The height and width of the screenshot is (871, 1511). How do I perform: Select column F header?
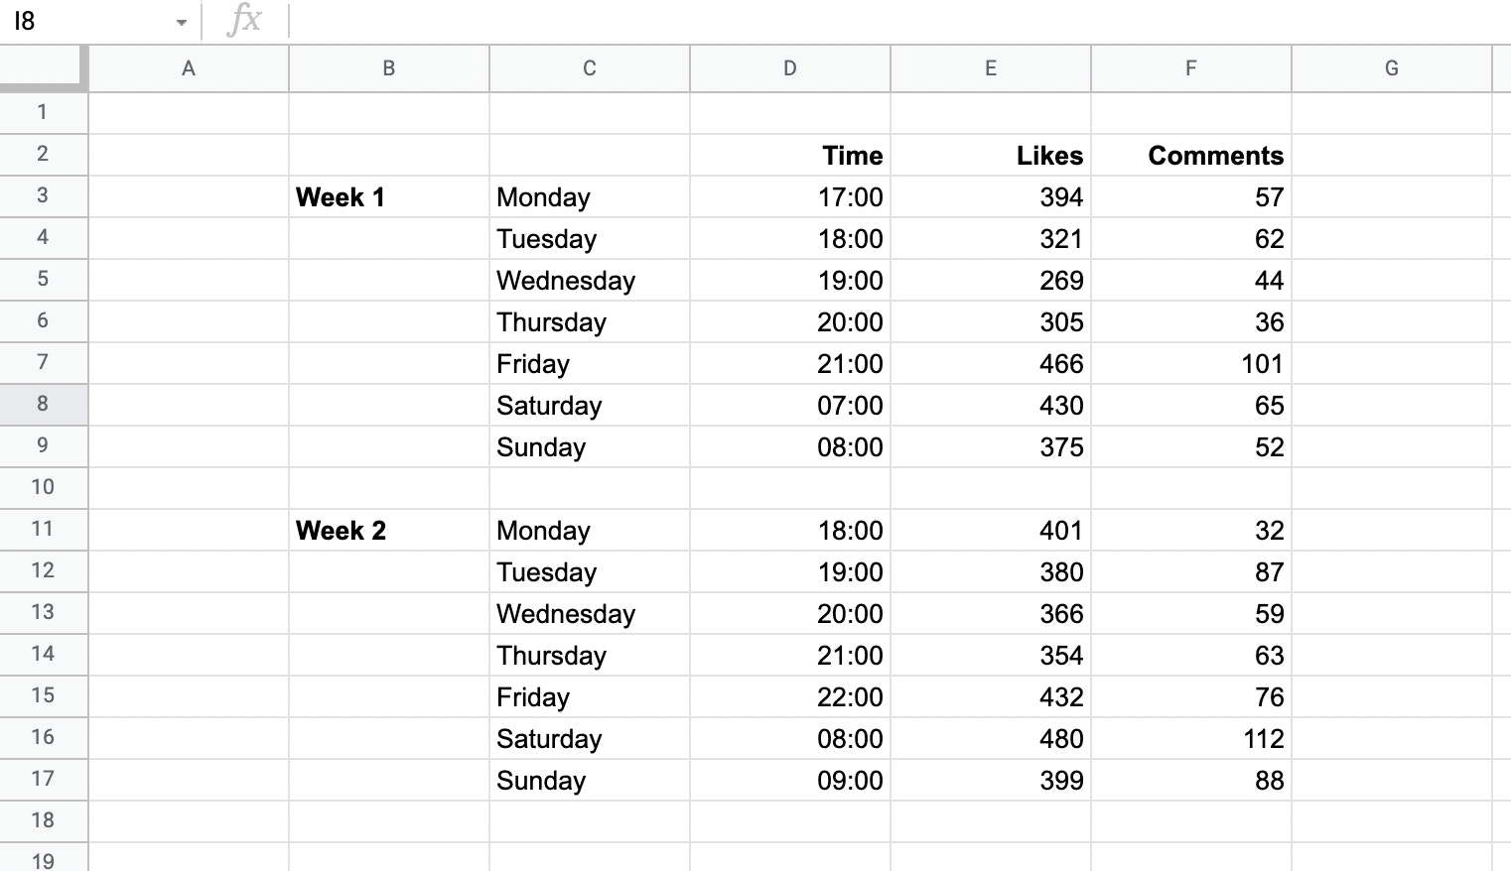pos(1191,68)
